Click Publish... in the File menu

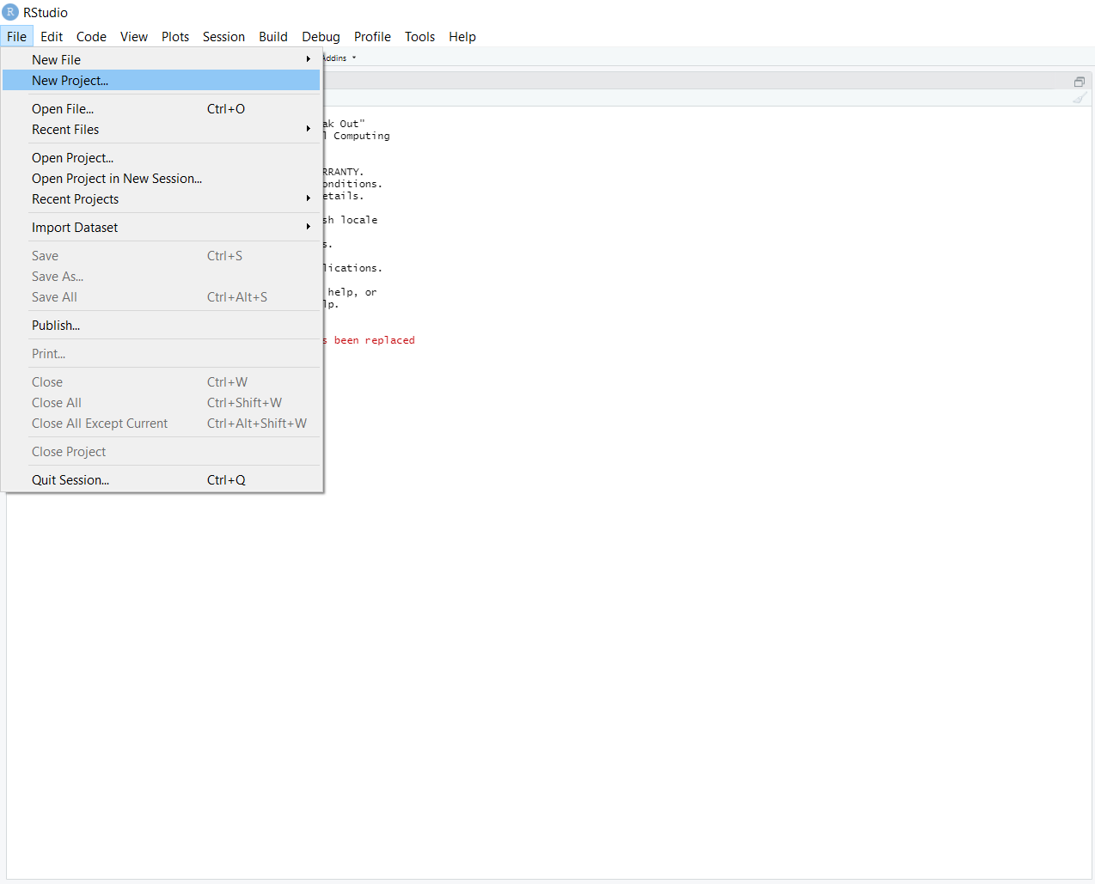(56, 326)
